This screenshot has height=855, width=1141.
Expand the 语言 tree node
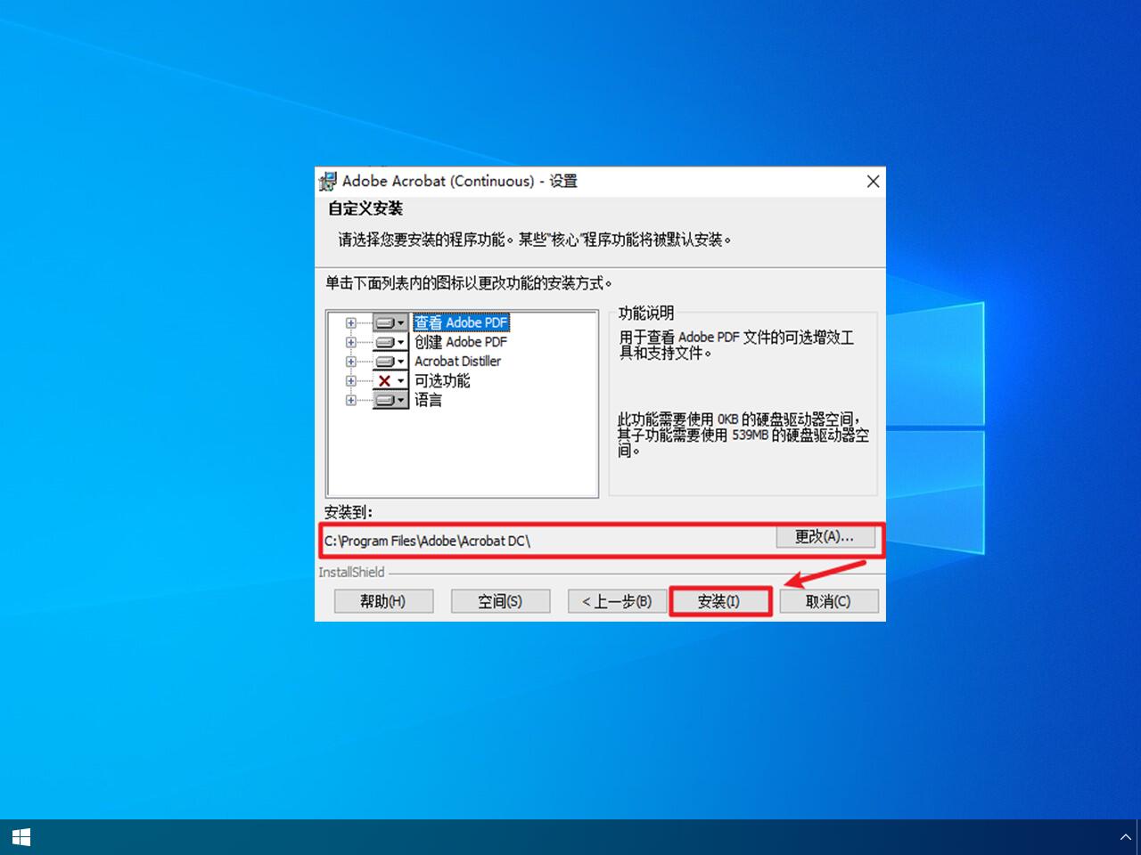click(x=350, y=401)
